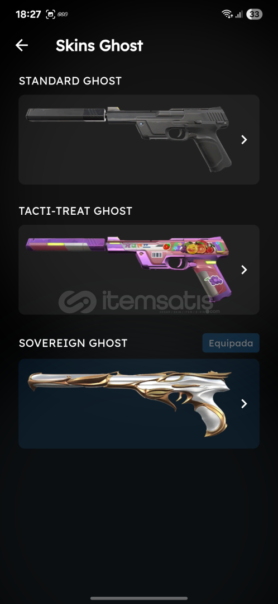Click the itemsatis watermark logo
The image size is (278, 604).
click(x=139, y=301)
